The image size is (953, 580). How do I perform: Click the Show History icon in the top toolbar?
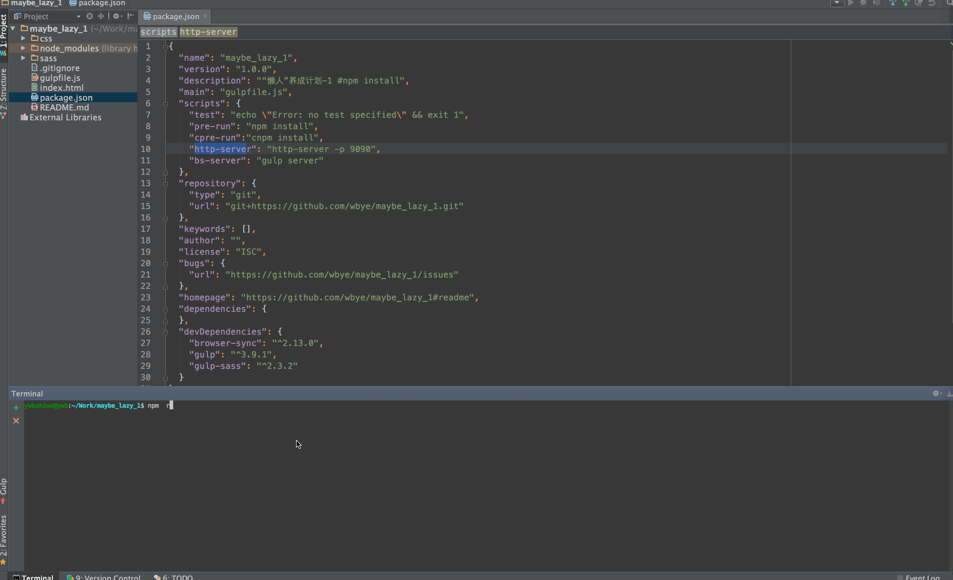tap(918, 3)
